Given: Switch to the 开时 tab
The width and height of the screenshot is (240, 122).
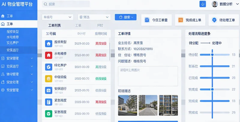Looking at the screenshot, I should pos(100,25).
